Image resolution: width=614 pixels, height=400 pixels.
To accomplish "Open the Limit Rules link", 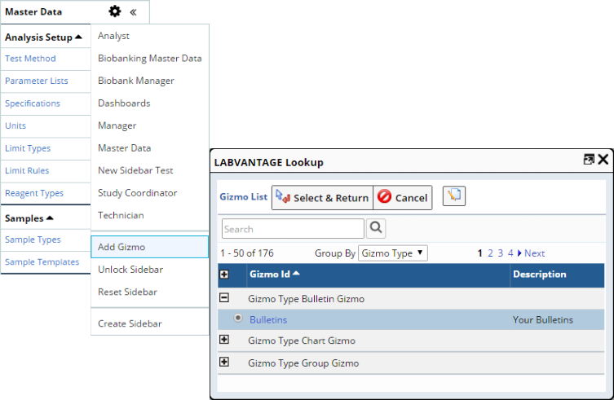I will pos(27,170).
